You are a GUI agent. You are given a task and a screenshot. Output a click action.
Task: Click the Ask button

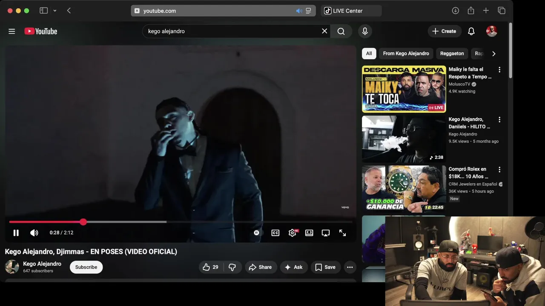(x=293, y=267)
